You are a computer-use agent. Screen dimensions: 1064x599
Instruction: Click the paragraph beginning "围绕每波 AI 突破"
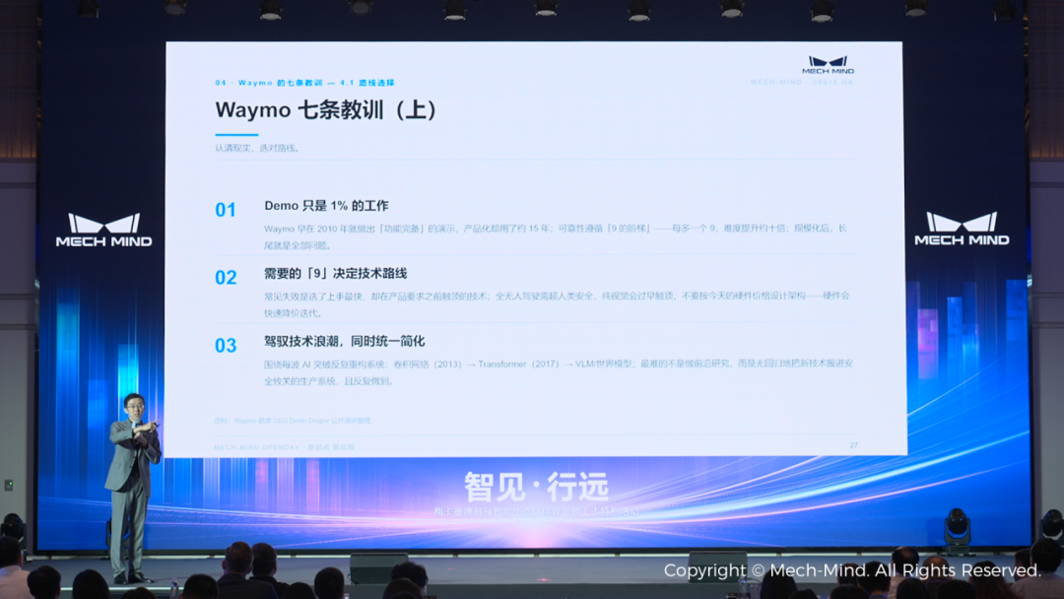pos(559,372)
